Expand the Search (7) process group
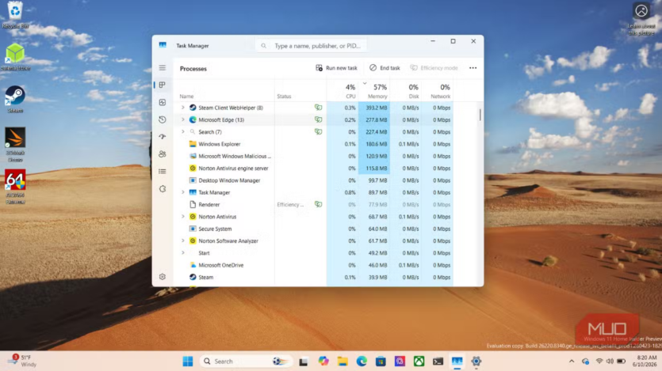Viewport: 662px width, 371px height. 183,132
